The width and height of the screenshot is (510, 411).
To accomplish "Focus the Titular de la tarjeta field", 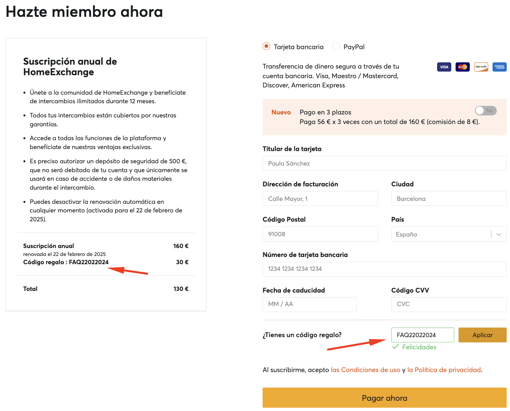I will point(384,163).
